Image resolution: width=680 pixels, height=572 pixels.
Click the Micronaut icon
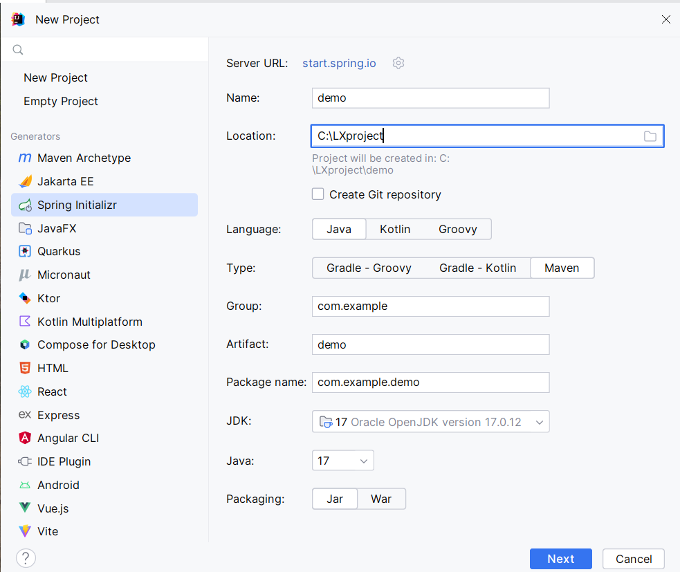click(x=25, y=275)
